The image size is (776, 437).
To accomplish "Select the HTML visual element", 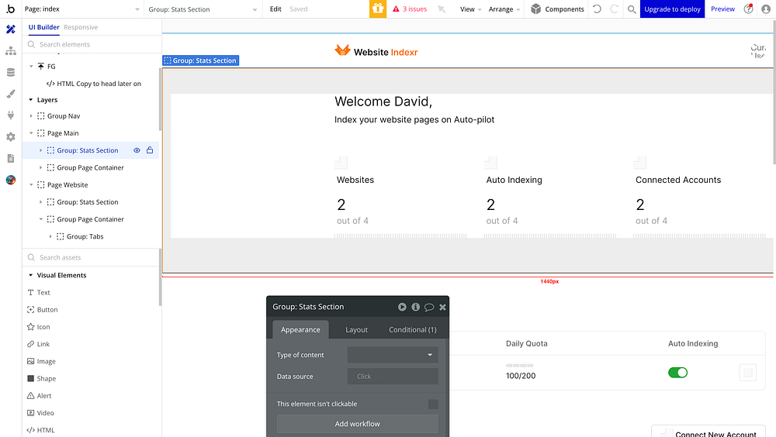I will [x=40, y=430].
